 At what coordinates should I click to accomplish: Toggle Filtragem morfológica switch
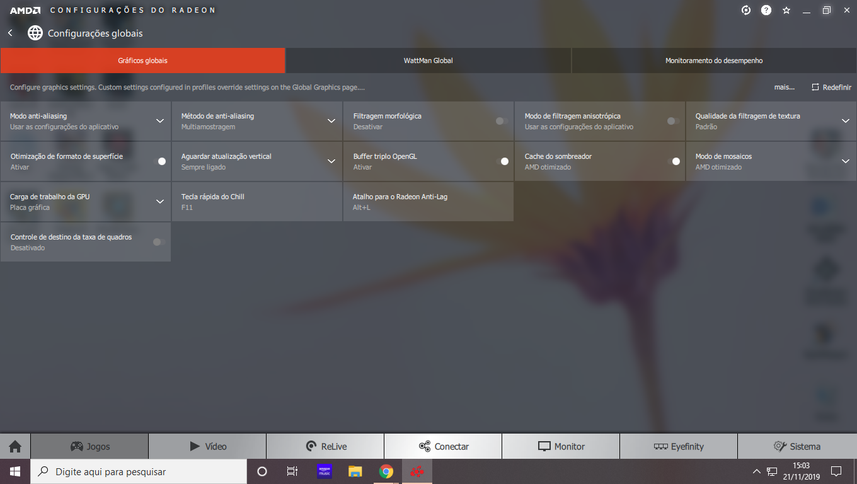pyautogui.click(x=502, y=121)
